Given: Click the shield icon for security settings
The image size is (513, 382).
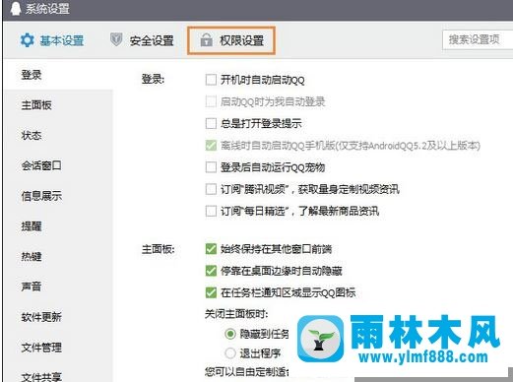Looking at the screenshot, I should (x=116, y=39).
